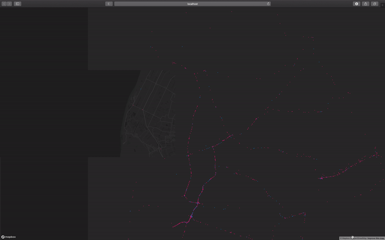Click the dense pink point cluster near the right edge
Image resolution: width=385 pixels, height=240 pixels.
pyautogui.click(x=321, y=178)
